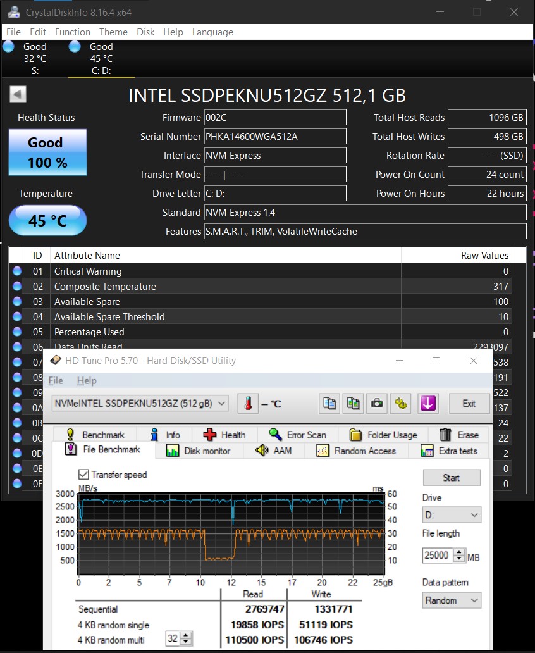Click the Total Host Writes value 498 GB

click(487, 136)
